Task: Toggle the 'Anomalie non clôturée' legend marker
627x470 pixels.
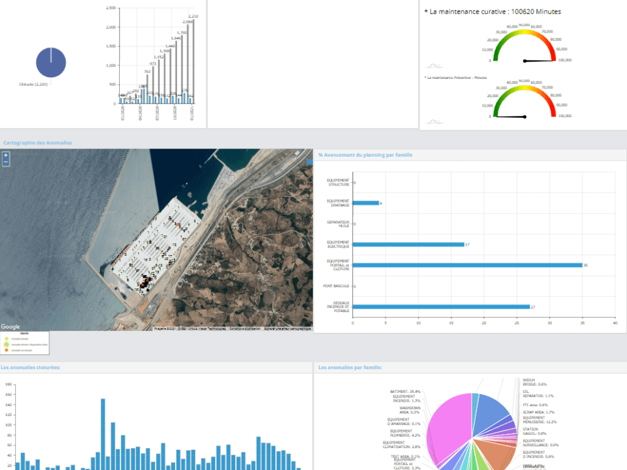Action: 6,350
